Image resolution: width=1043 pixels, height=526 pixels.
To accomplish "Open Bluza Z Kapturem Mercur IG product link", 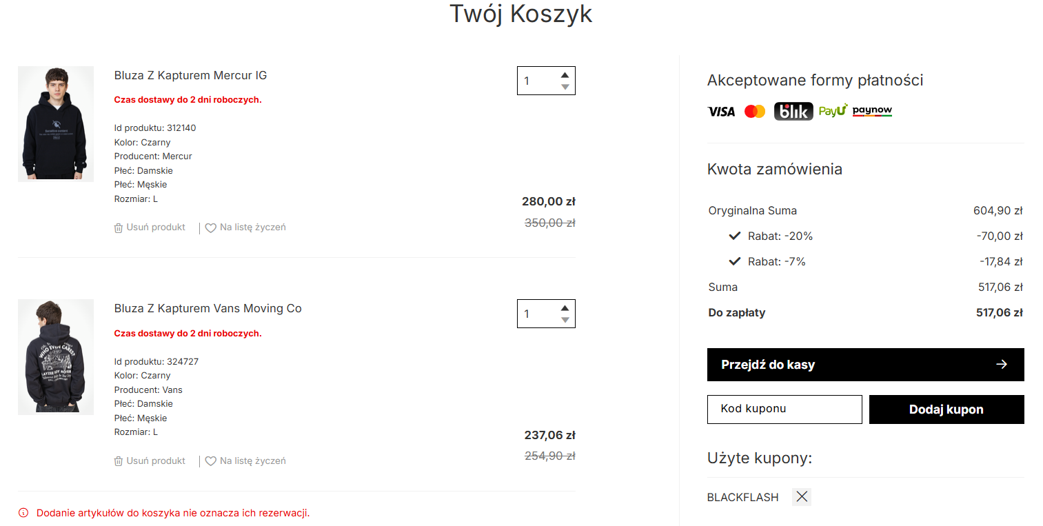I will click(190, 75).
